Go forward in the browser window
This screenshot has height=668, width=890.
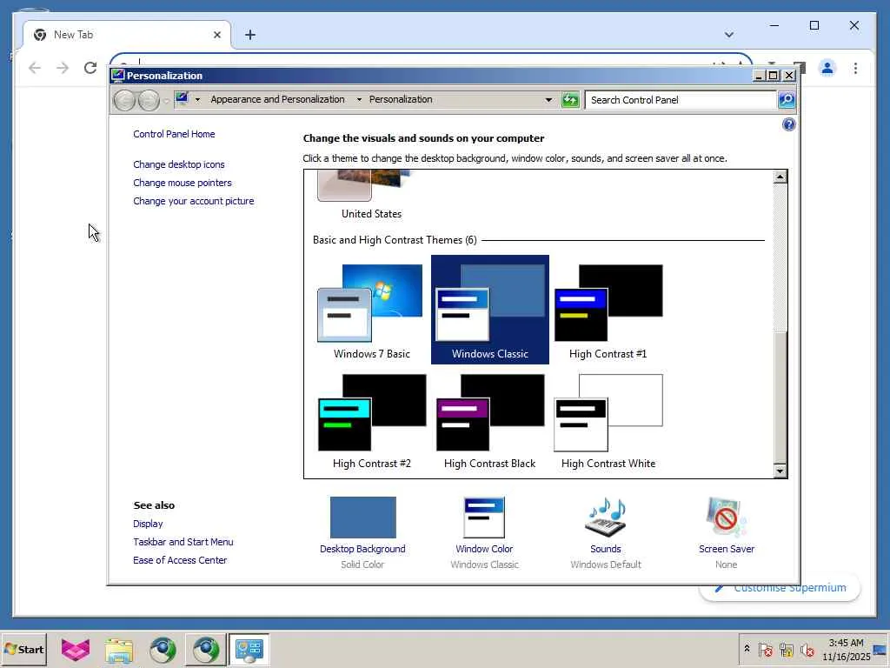pyautogui.click(x=63, y=68)
